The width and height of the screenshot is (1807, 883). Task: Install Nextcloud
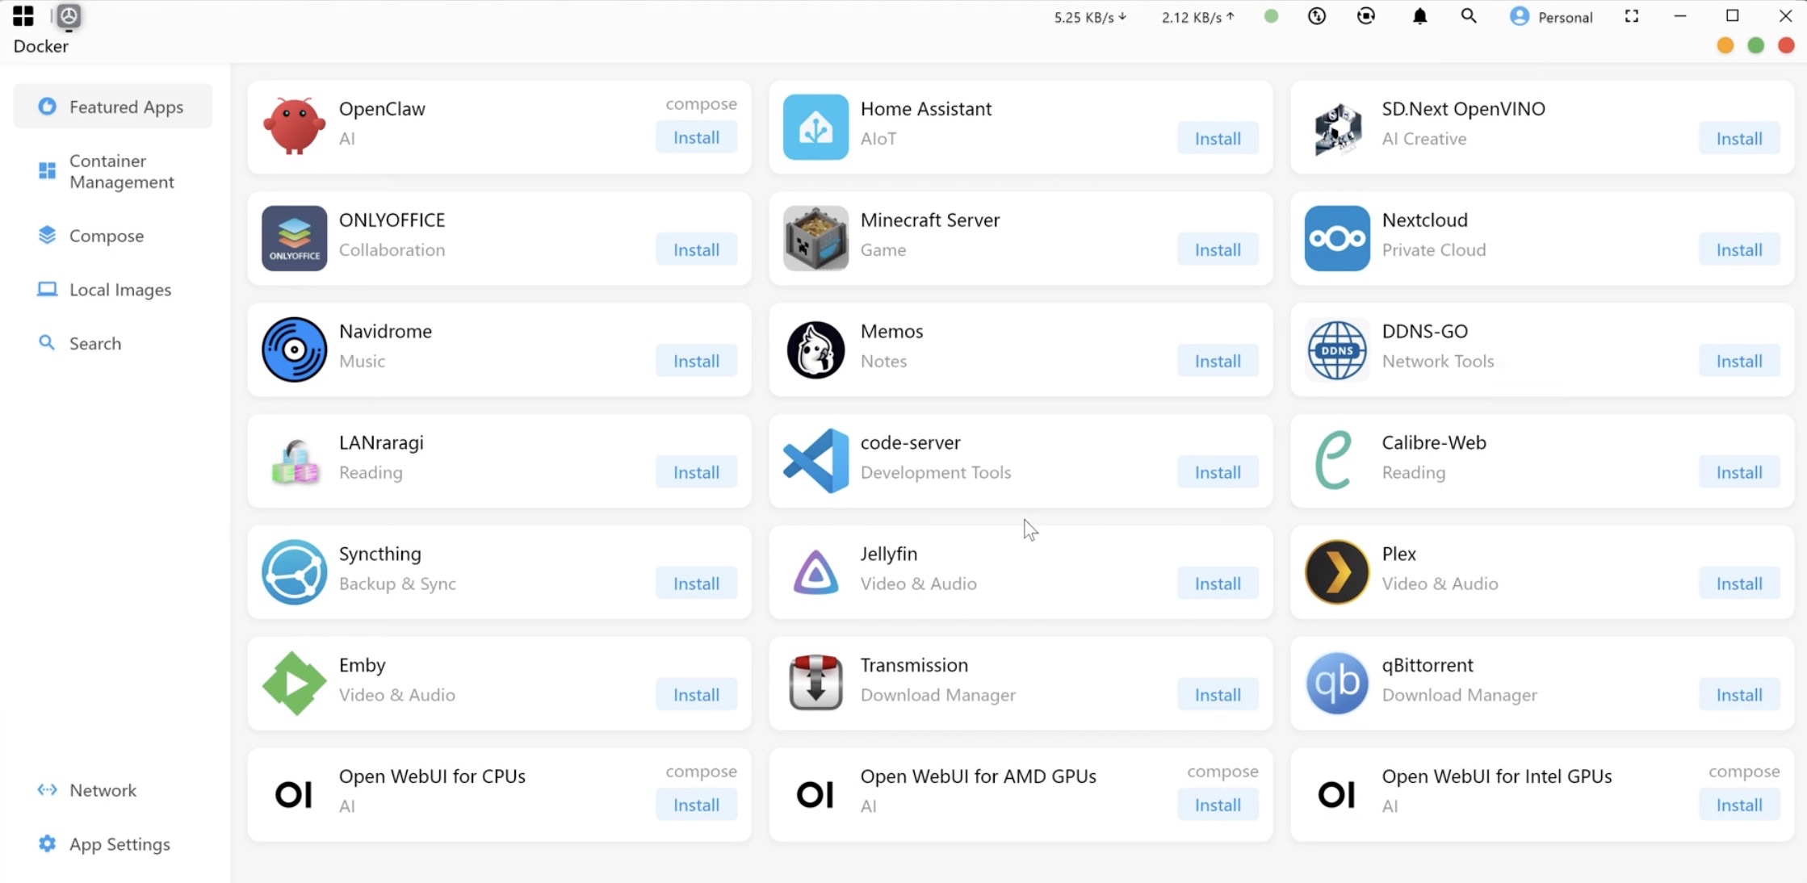(1739, 250)
